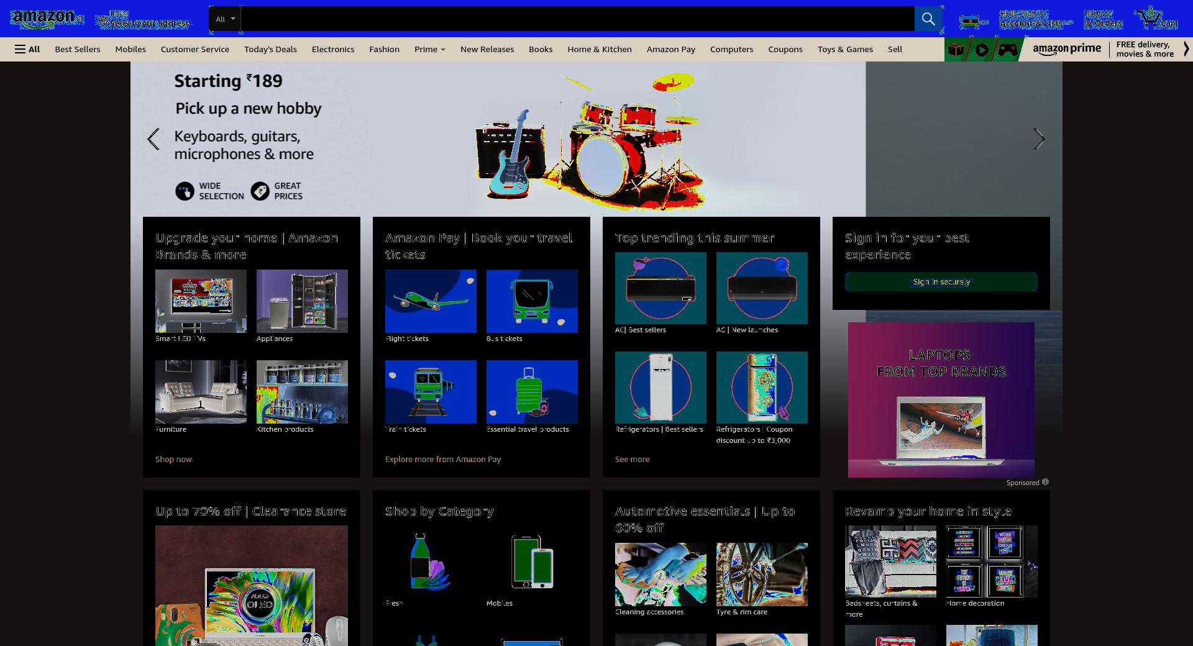
Task: Open Account & Lists dropdown
Action: pyautogui.click(x=1035, y=19)
